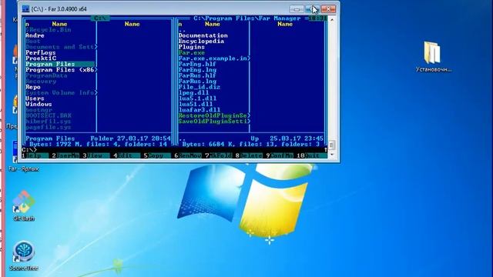The image size is (493, 277).
Task: Select the Repo folder
Action: coord(33,87)
